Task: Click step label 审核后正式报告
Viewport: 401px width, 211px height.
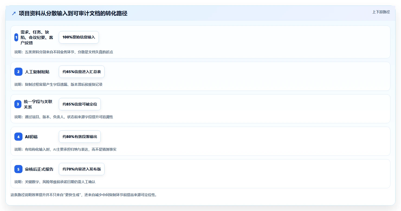Action: pyautogui.click(x=39, y=169)
